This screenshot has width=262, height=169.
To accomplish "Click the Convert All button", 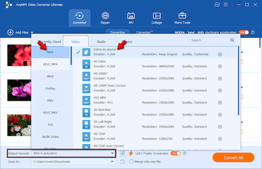I will (x=234, y=158).
